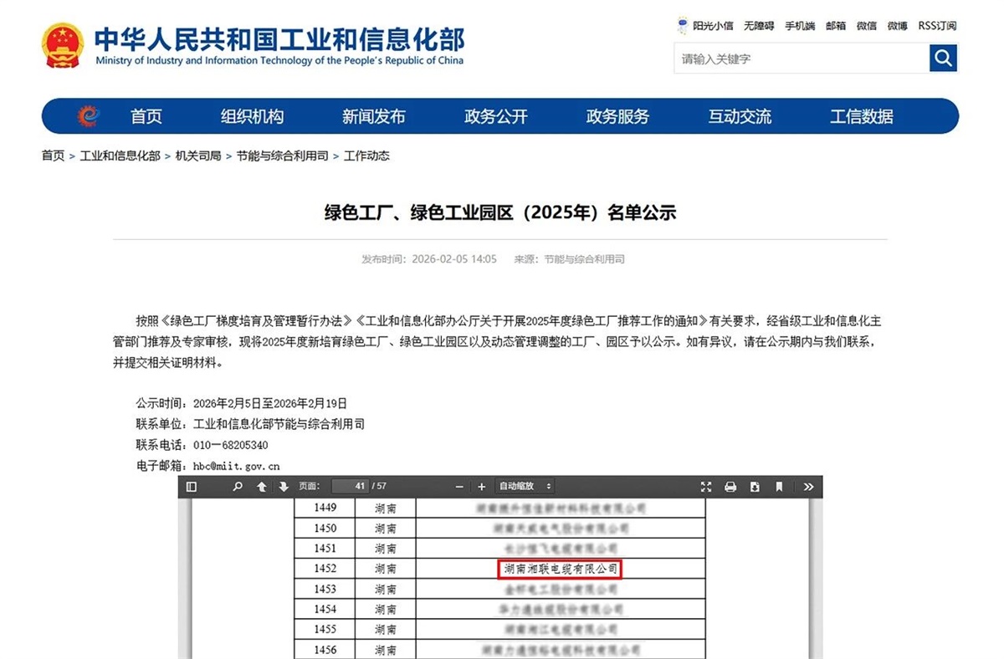Go to the next PDF page with down arrow
The width and height of the screenshot is (1004, 659).
click(x=284, y=487)
